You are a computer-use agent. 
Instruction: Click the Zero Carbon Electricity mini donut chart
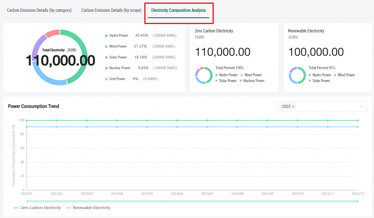[204, 75]
